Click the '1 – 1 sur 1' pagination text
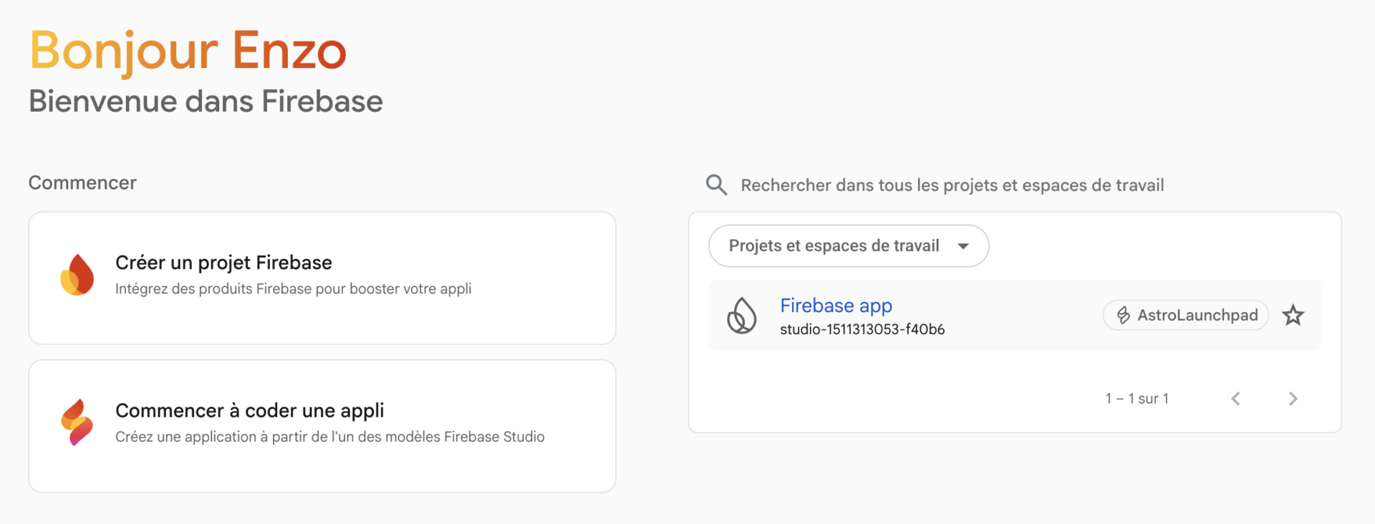1375x524 pixels. [x=1137, y=399]
